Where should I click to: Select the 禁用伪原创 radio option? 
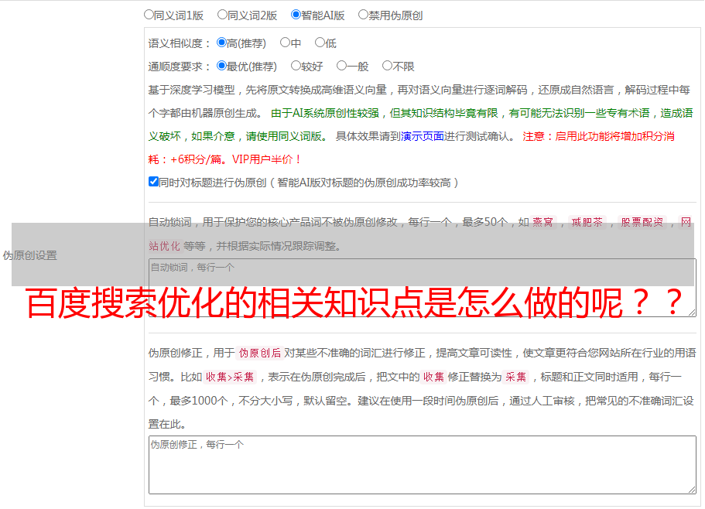point(363,15)
